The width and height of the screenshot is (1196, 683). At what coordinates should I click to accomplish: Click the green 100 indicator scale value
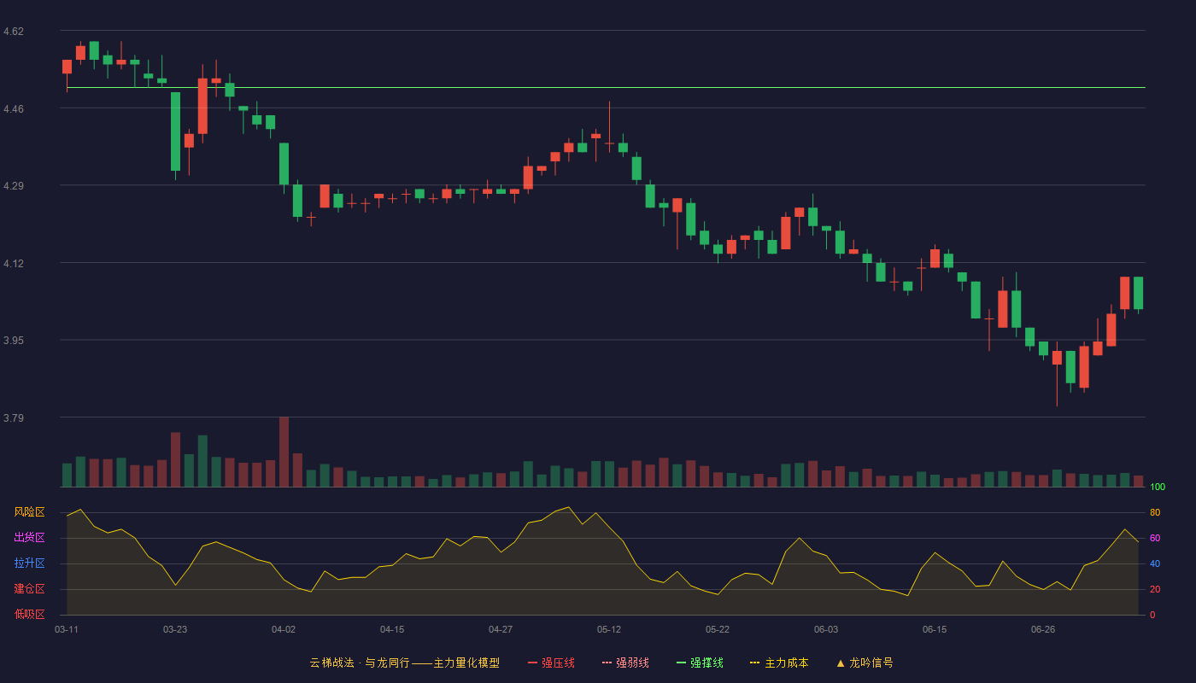(x=1158, y=487)
